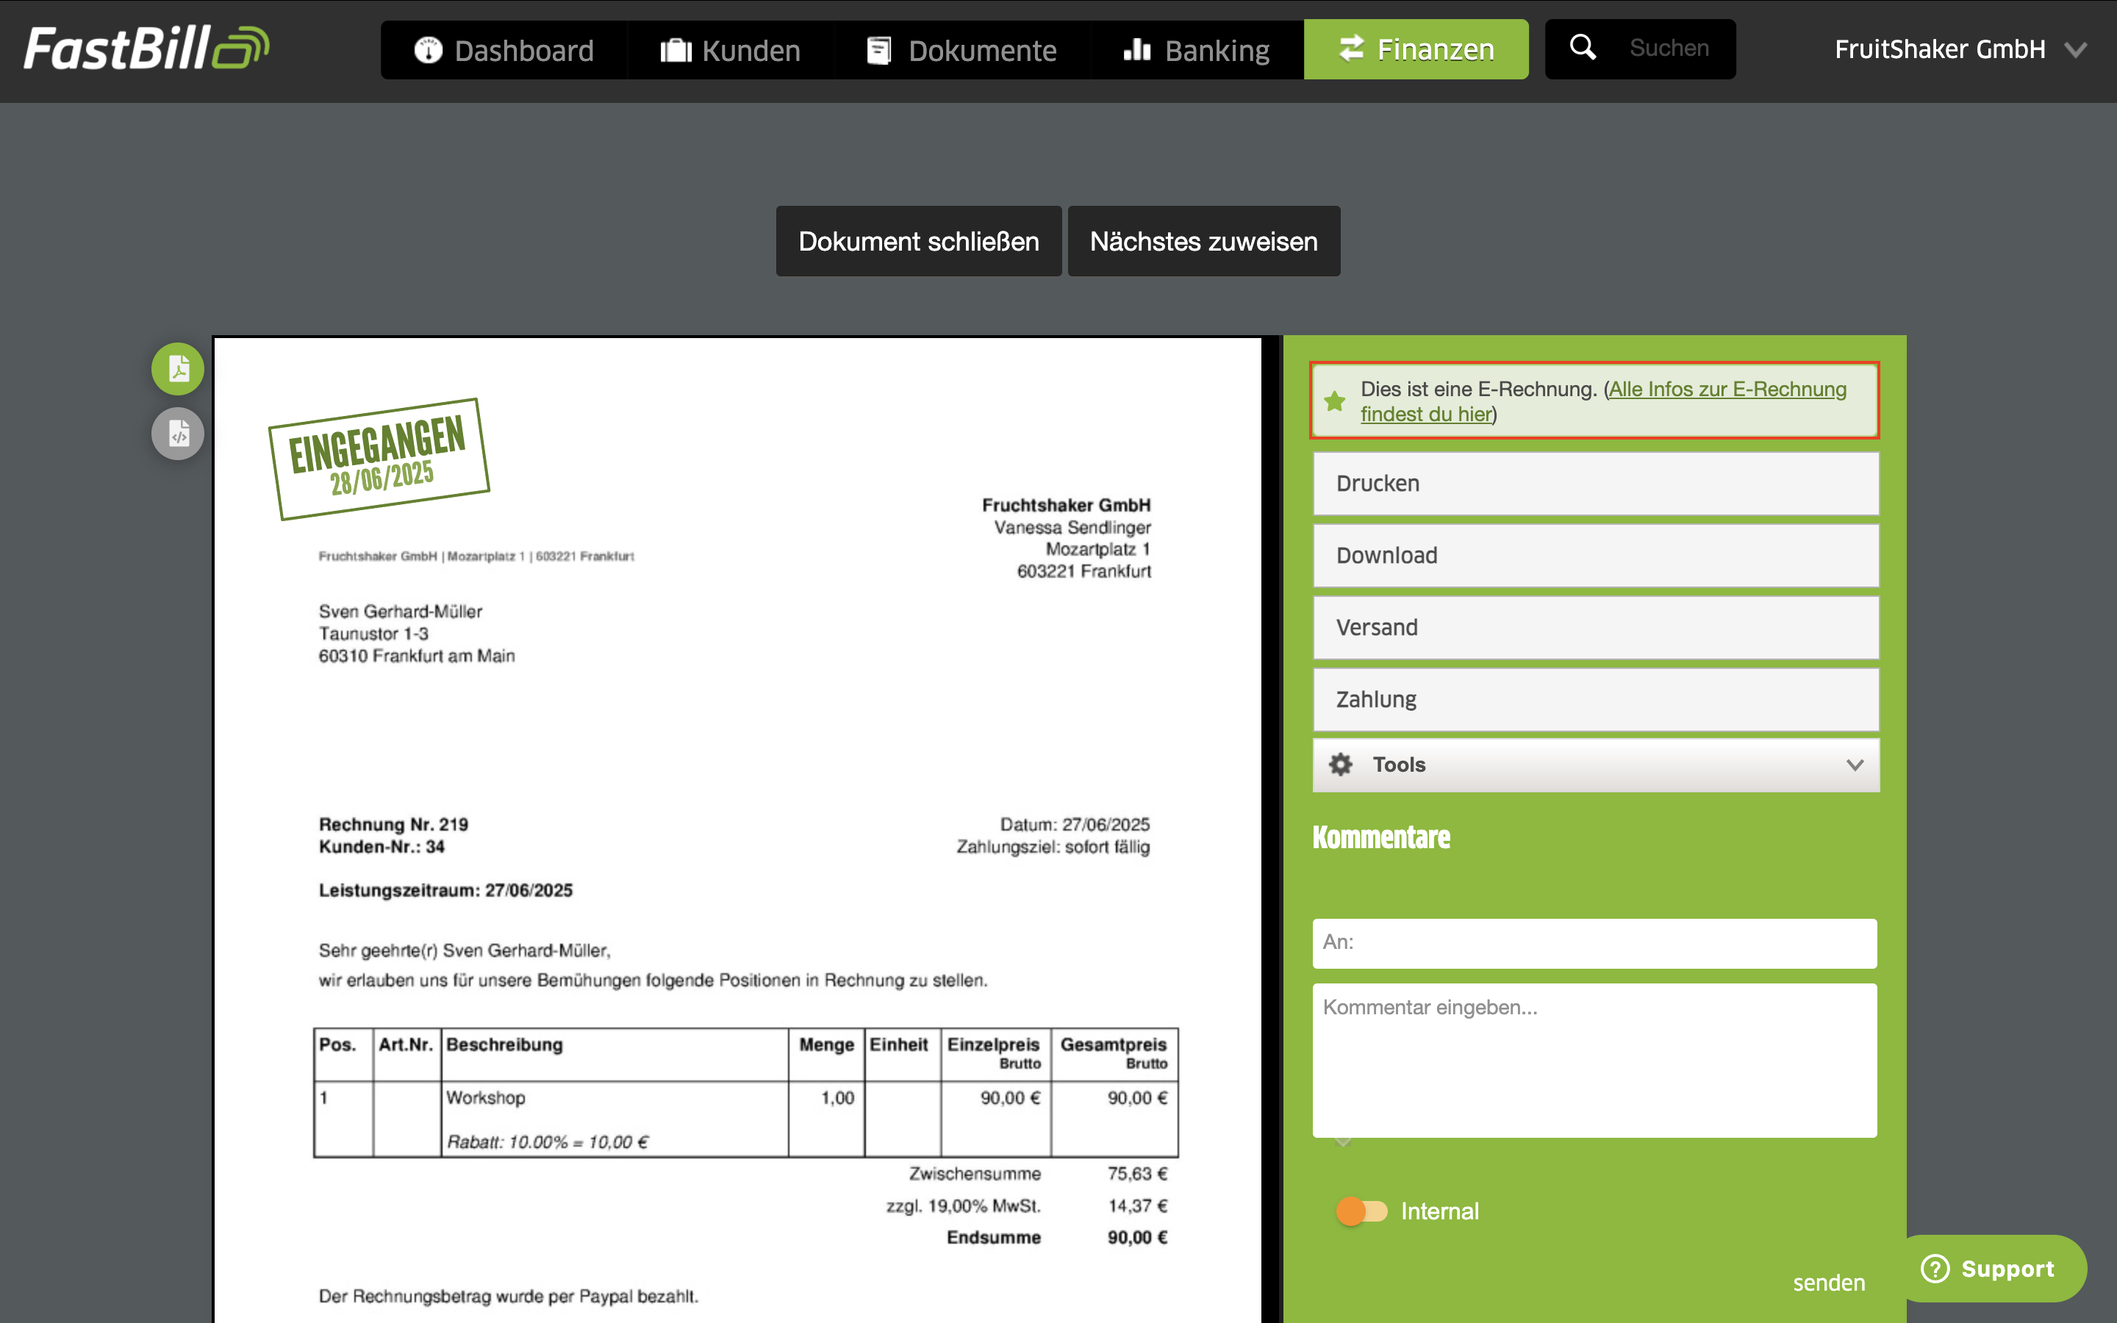The width and height of the screenshot is (2117, 1323).
Task: Open the Dokumente menu
Action: pos(962,50)
